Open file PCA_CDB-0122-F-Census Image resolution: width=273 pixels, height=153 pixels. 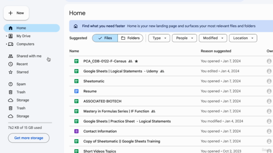(105, 61)
